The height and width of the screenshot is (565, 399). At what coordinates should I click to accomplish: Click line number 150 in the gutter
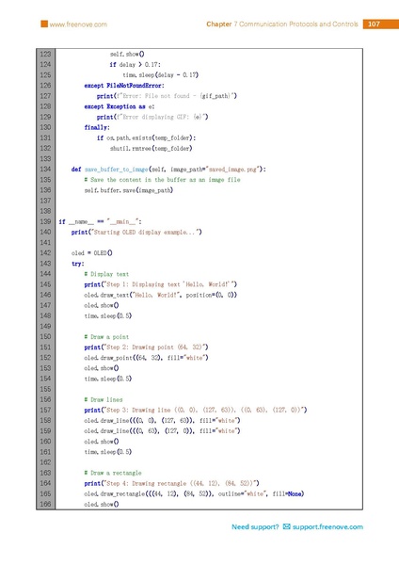(45, 336)
